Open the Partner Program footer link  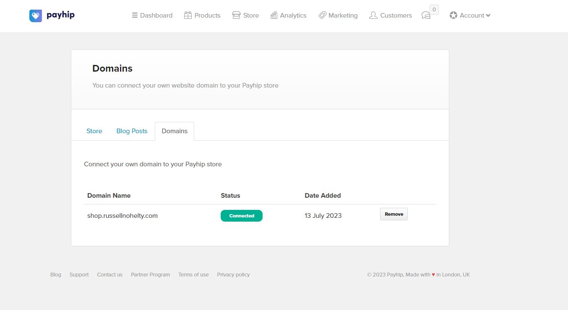tap(150, 275)
